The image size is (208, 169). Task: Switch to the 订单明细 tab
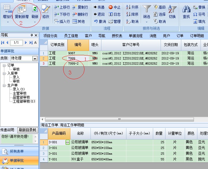click(197, 36)
